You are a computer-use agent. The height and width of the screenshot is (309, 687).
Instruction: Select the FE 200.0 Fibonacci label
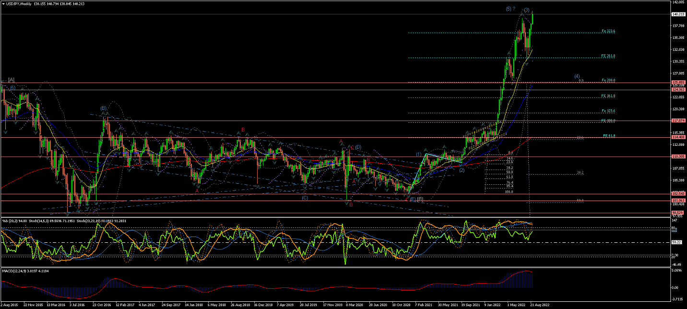608,81
